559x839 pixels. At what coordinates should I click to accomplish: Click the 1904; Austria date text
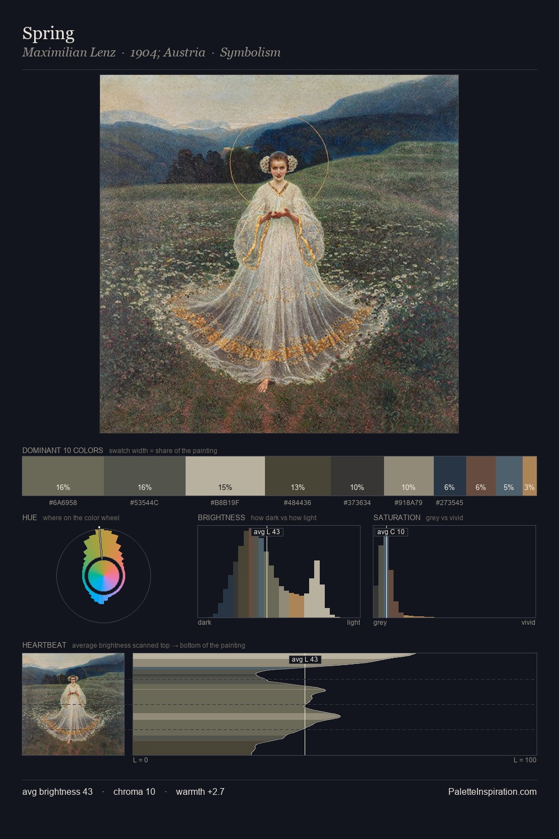tap(168, 53)
